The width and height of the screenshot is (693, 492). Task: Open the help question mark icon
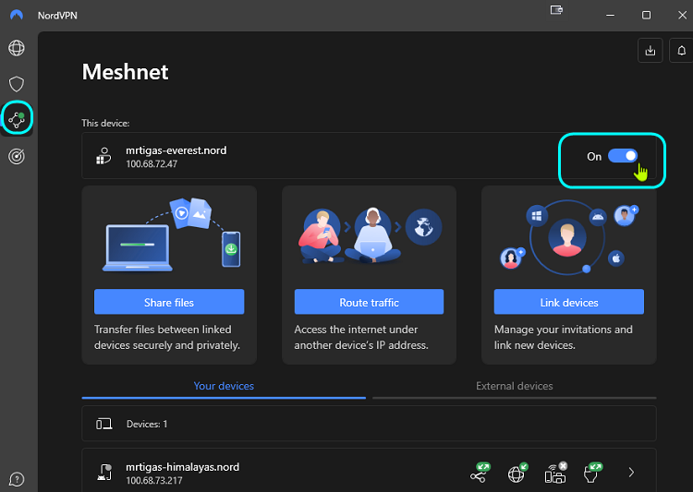tap(17, 479)
